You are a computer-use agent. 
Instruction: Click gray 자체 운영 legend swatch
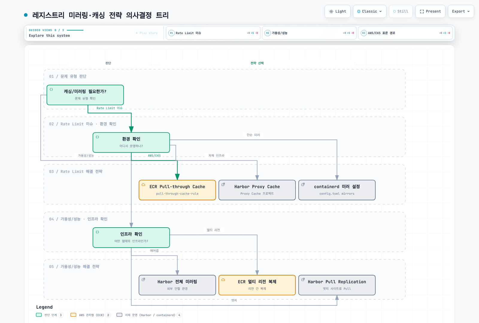pyautogui.click(x=119, y=315)
